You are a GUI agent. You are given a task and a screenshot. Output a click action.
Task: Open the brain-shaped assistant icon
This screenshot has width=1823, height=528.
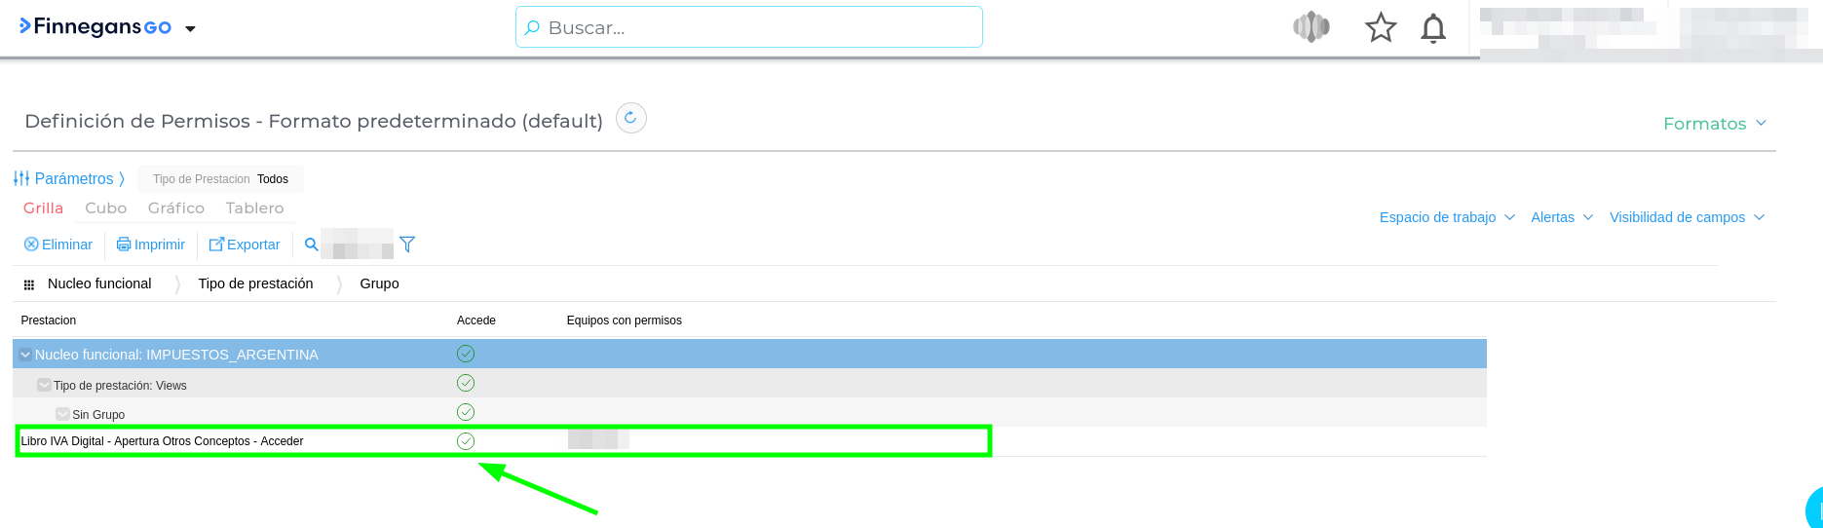(x=1311, y=27)
